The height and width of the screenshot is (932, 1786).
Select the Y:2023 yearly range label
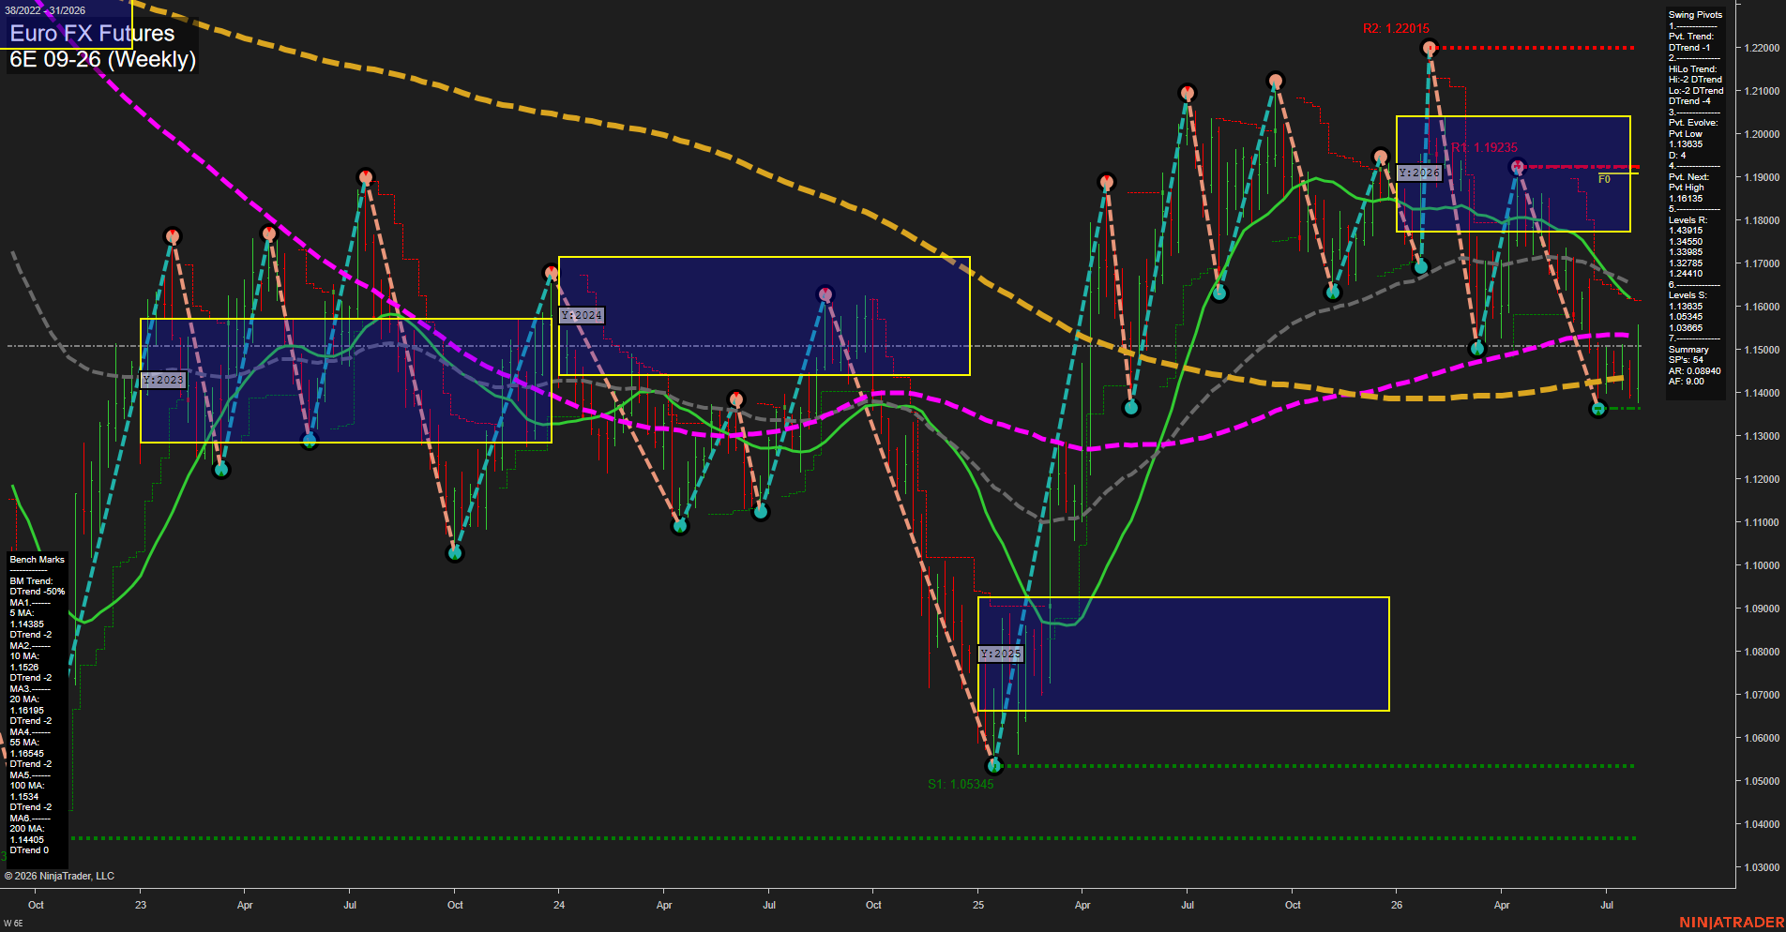163,380
